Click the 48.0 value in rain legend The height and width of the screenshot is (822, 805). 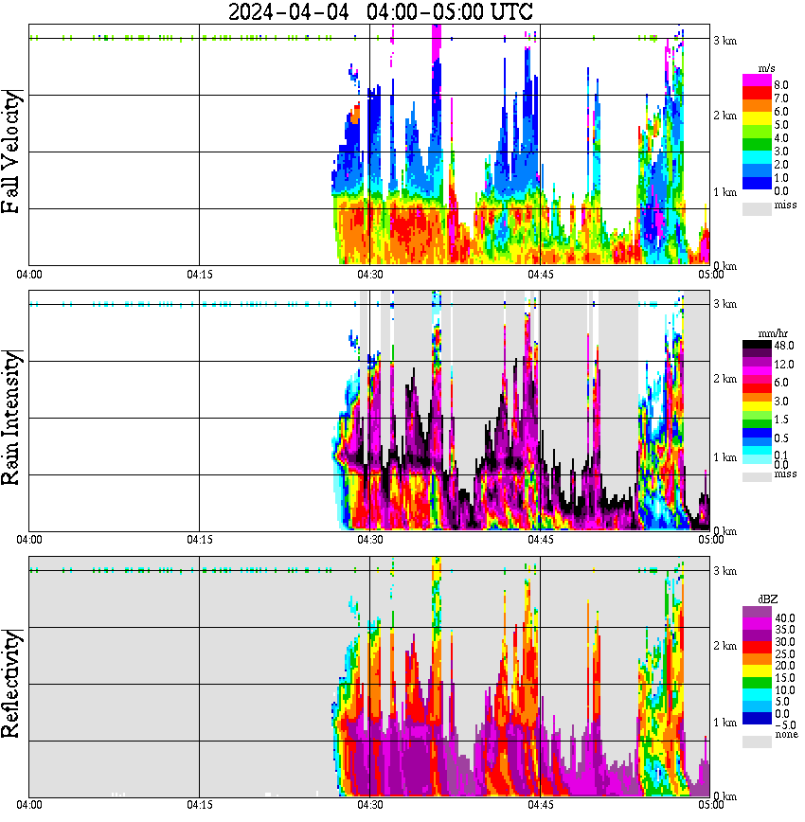[x=784, y=346]
